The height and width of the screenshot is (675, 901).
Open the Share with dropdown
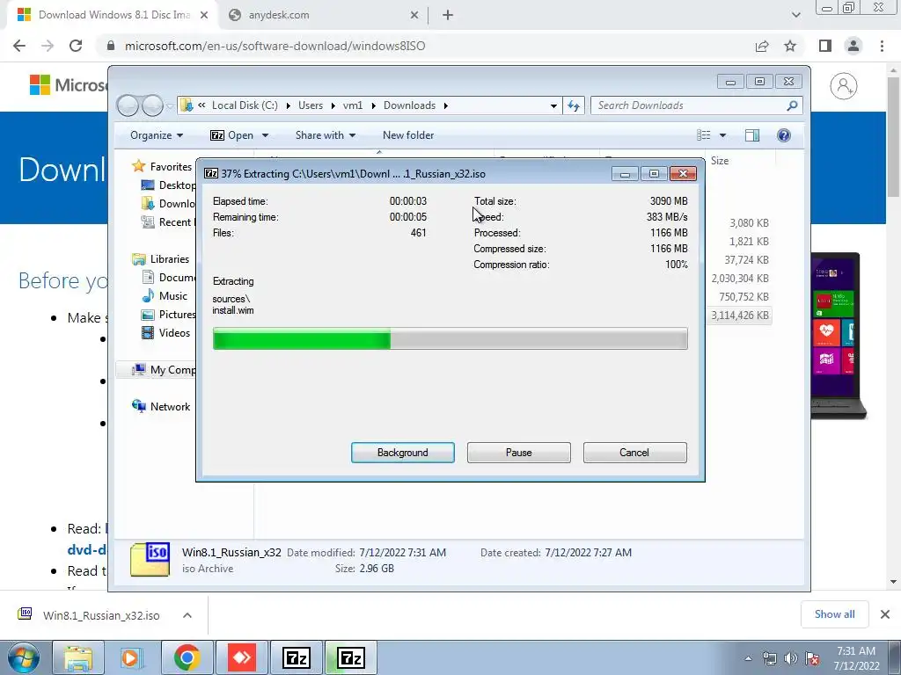326,135
